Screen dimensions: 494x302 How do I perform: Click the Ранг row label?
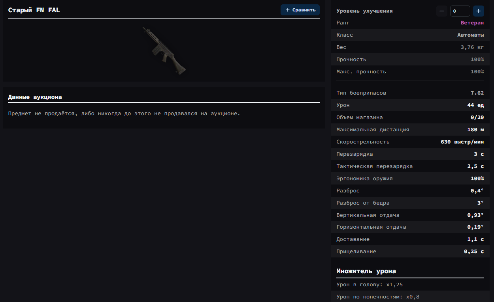pos(343,23)
